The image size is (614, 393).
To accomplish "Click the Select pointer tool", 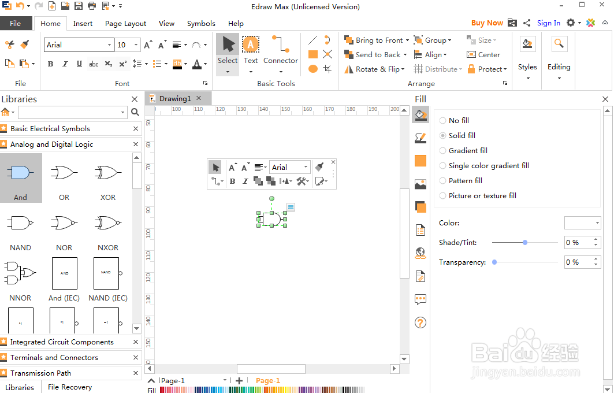I will click(228, 54).
